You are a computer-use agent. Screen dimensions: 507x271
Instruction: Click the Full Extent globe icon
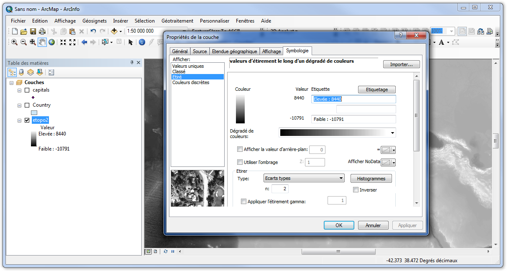51,42
